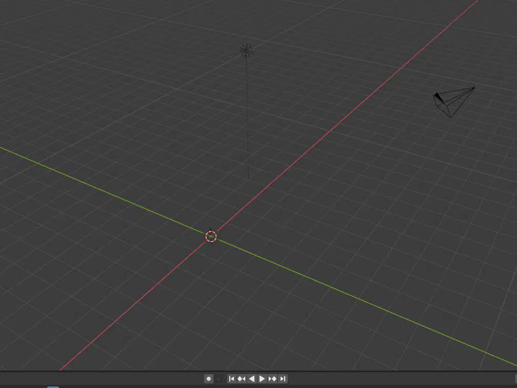Select the point light object in viewport

(246, 50)
